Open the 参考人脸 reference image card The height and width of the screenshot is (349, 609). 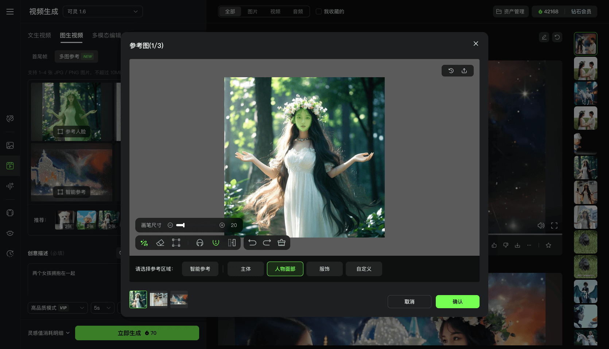point(72,112)
